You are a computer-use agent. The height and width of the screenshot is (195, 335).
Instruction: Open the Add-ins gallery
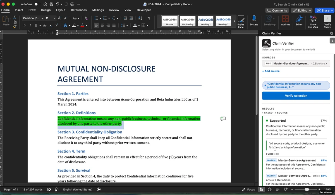point(285,21)
